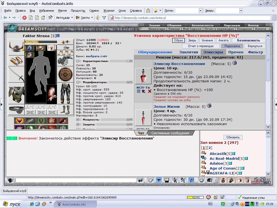Click the eraser icon to clear chat
Image resolution: width=277 pixels, height=208 pixels.
(x=150, y=180)
